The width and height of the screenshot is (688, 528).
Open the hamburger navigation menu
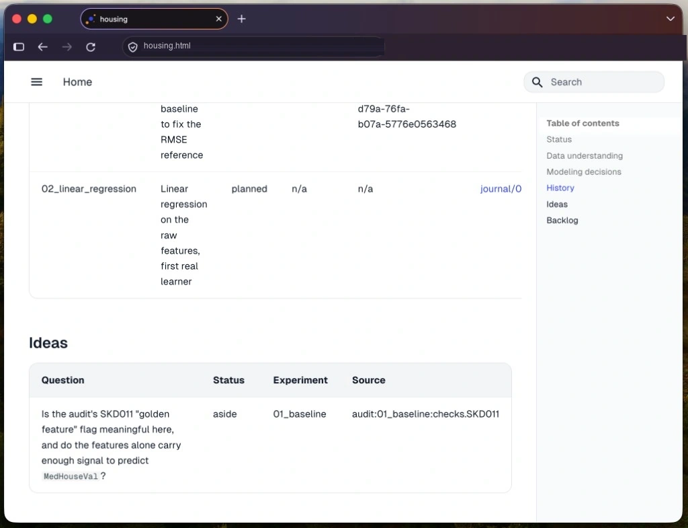(36, 81)
